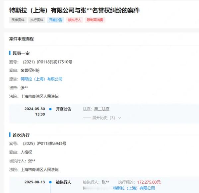
Task: Select the 执行案件 tag
Action: tap(37, 20)
